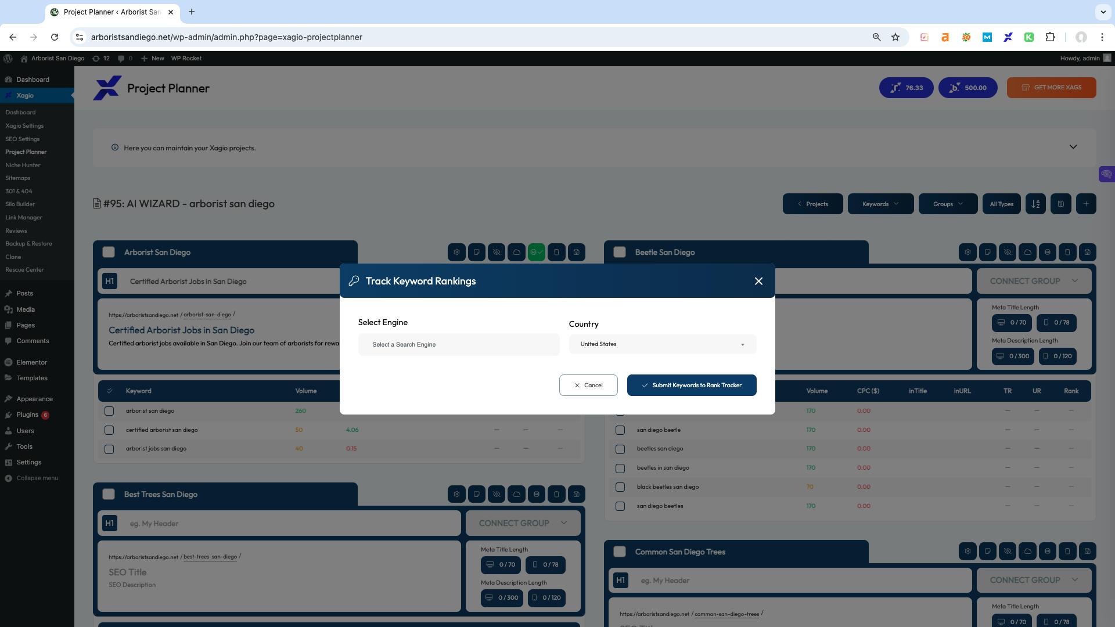Toggle hidden-eye icon for Best Trees San Diego

click(497, 494)
